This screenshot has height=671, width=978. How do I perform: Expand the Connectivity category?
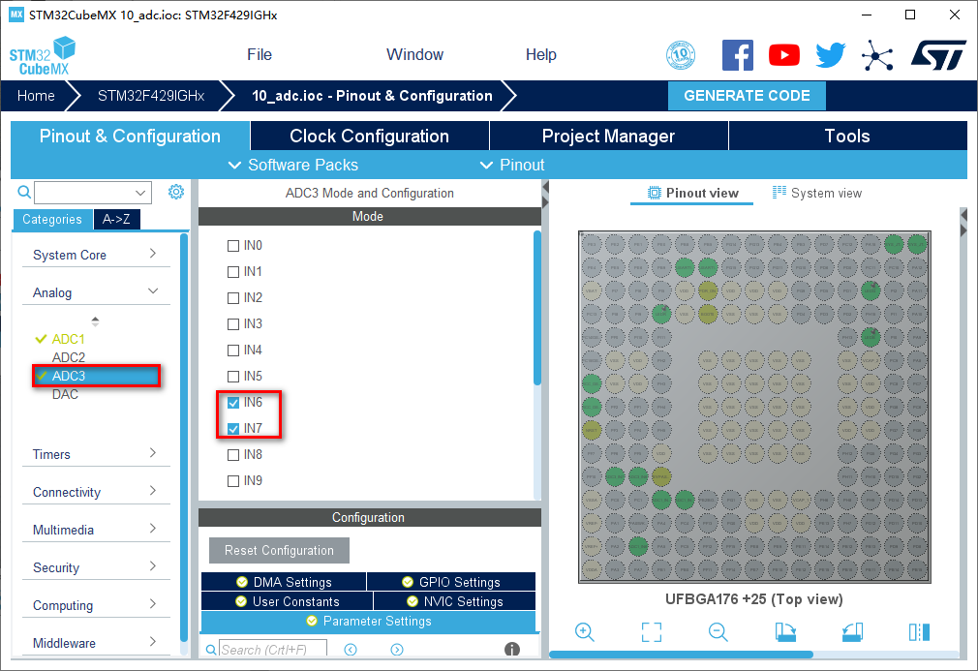[x=95, y=492]
